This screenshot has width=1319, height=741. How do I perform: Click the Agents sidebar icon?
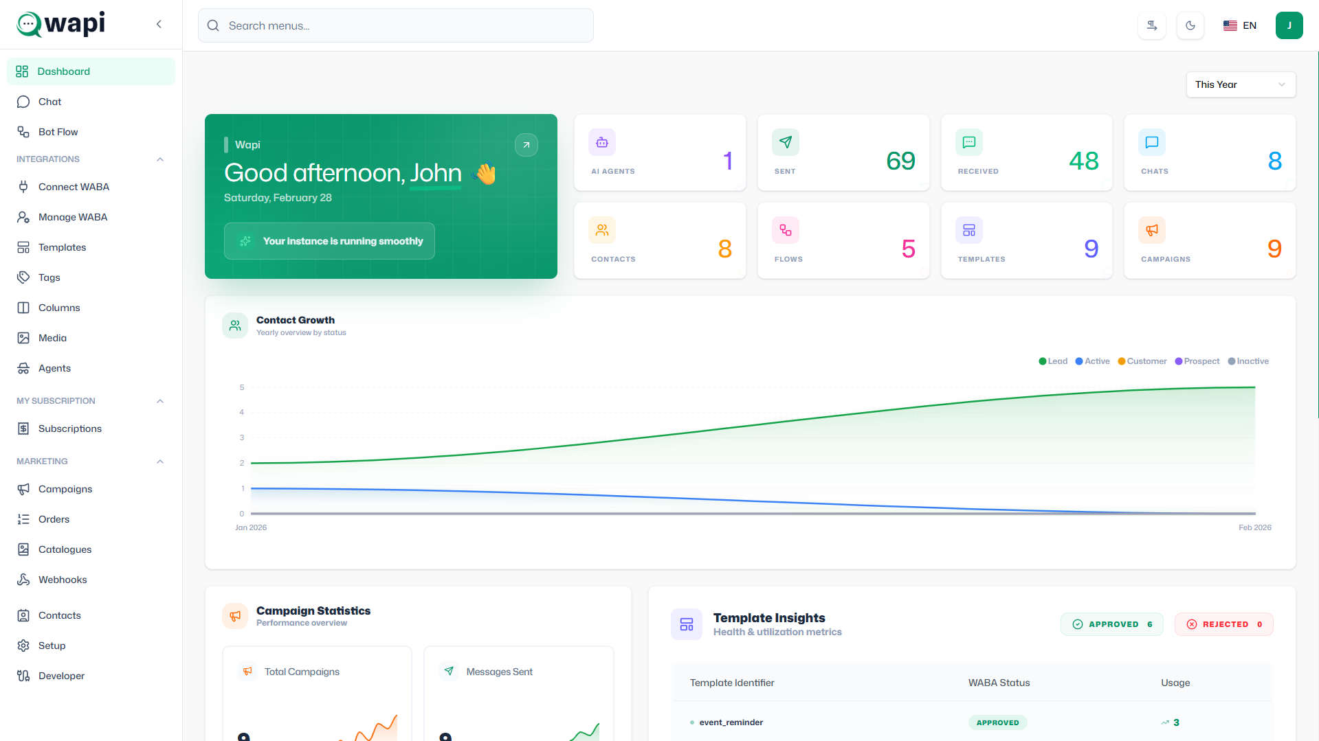point(23,368)
